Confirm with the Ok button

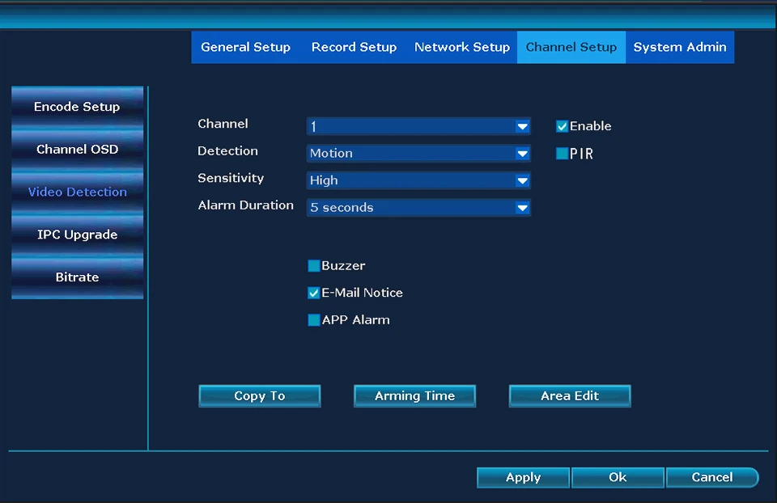click(618, 477)
